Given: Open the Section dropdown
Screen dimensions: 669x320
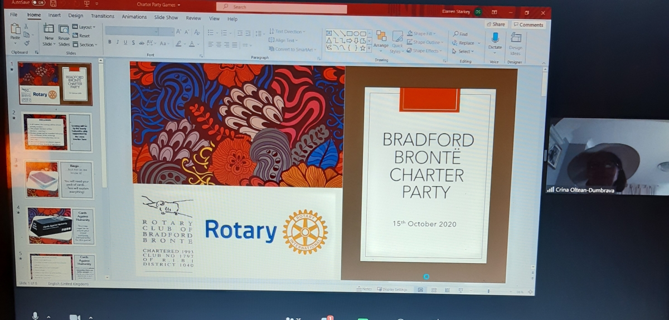Looking at the screenshot, I should point(85,45).
